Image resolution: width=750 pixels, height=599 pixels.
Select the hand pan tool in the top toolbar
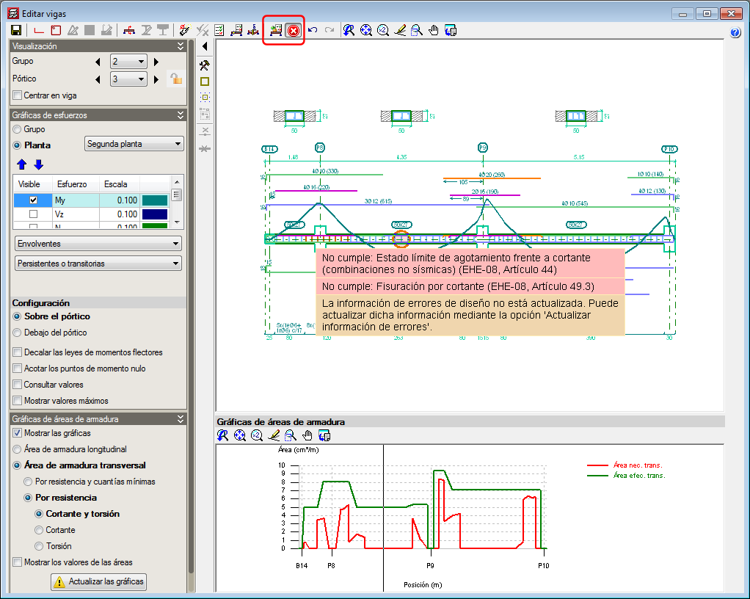434,30
